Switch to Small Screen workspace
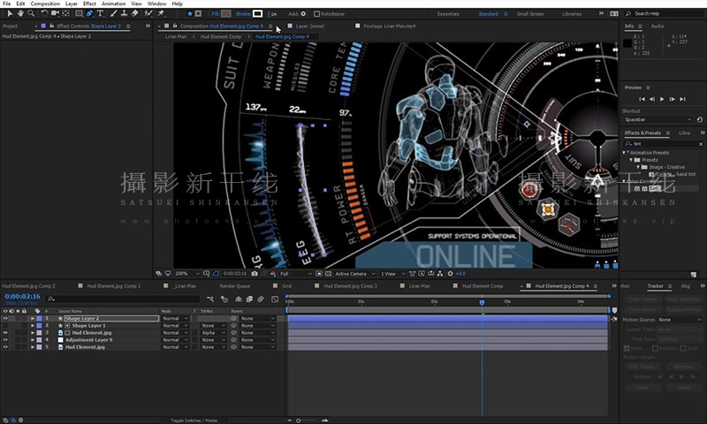 (x=530, y=14)
